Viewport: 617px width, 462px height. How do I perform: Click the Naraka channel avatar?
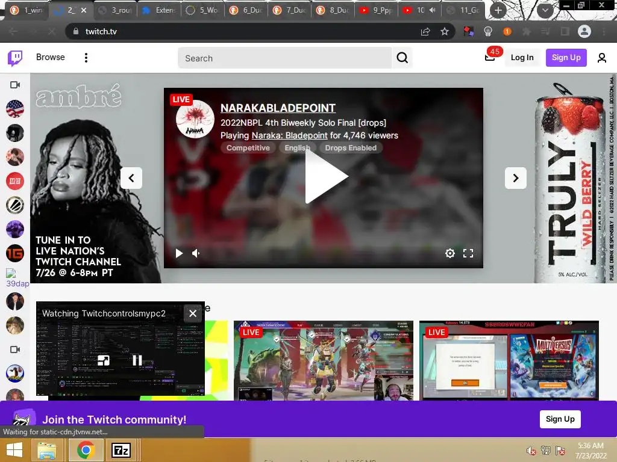[195, 119]
